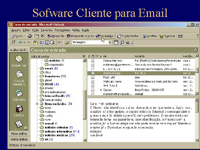The height and width of the screenshot is (150, 200).
Task: Click the Organizar toolbar button
Action: [x=167, y=36]
